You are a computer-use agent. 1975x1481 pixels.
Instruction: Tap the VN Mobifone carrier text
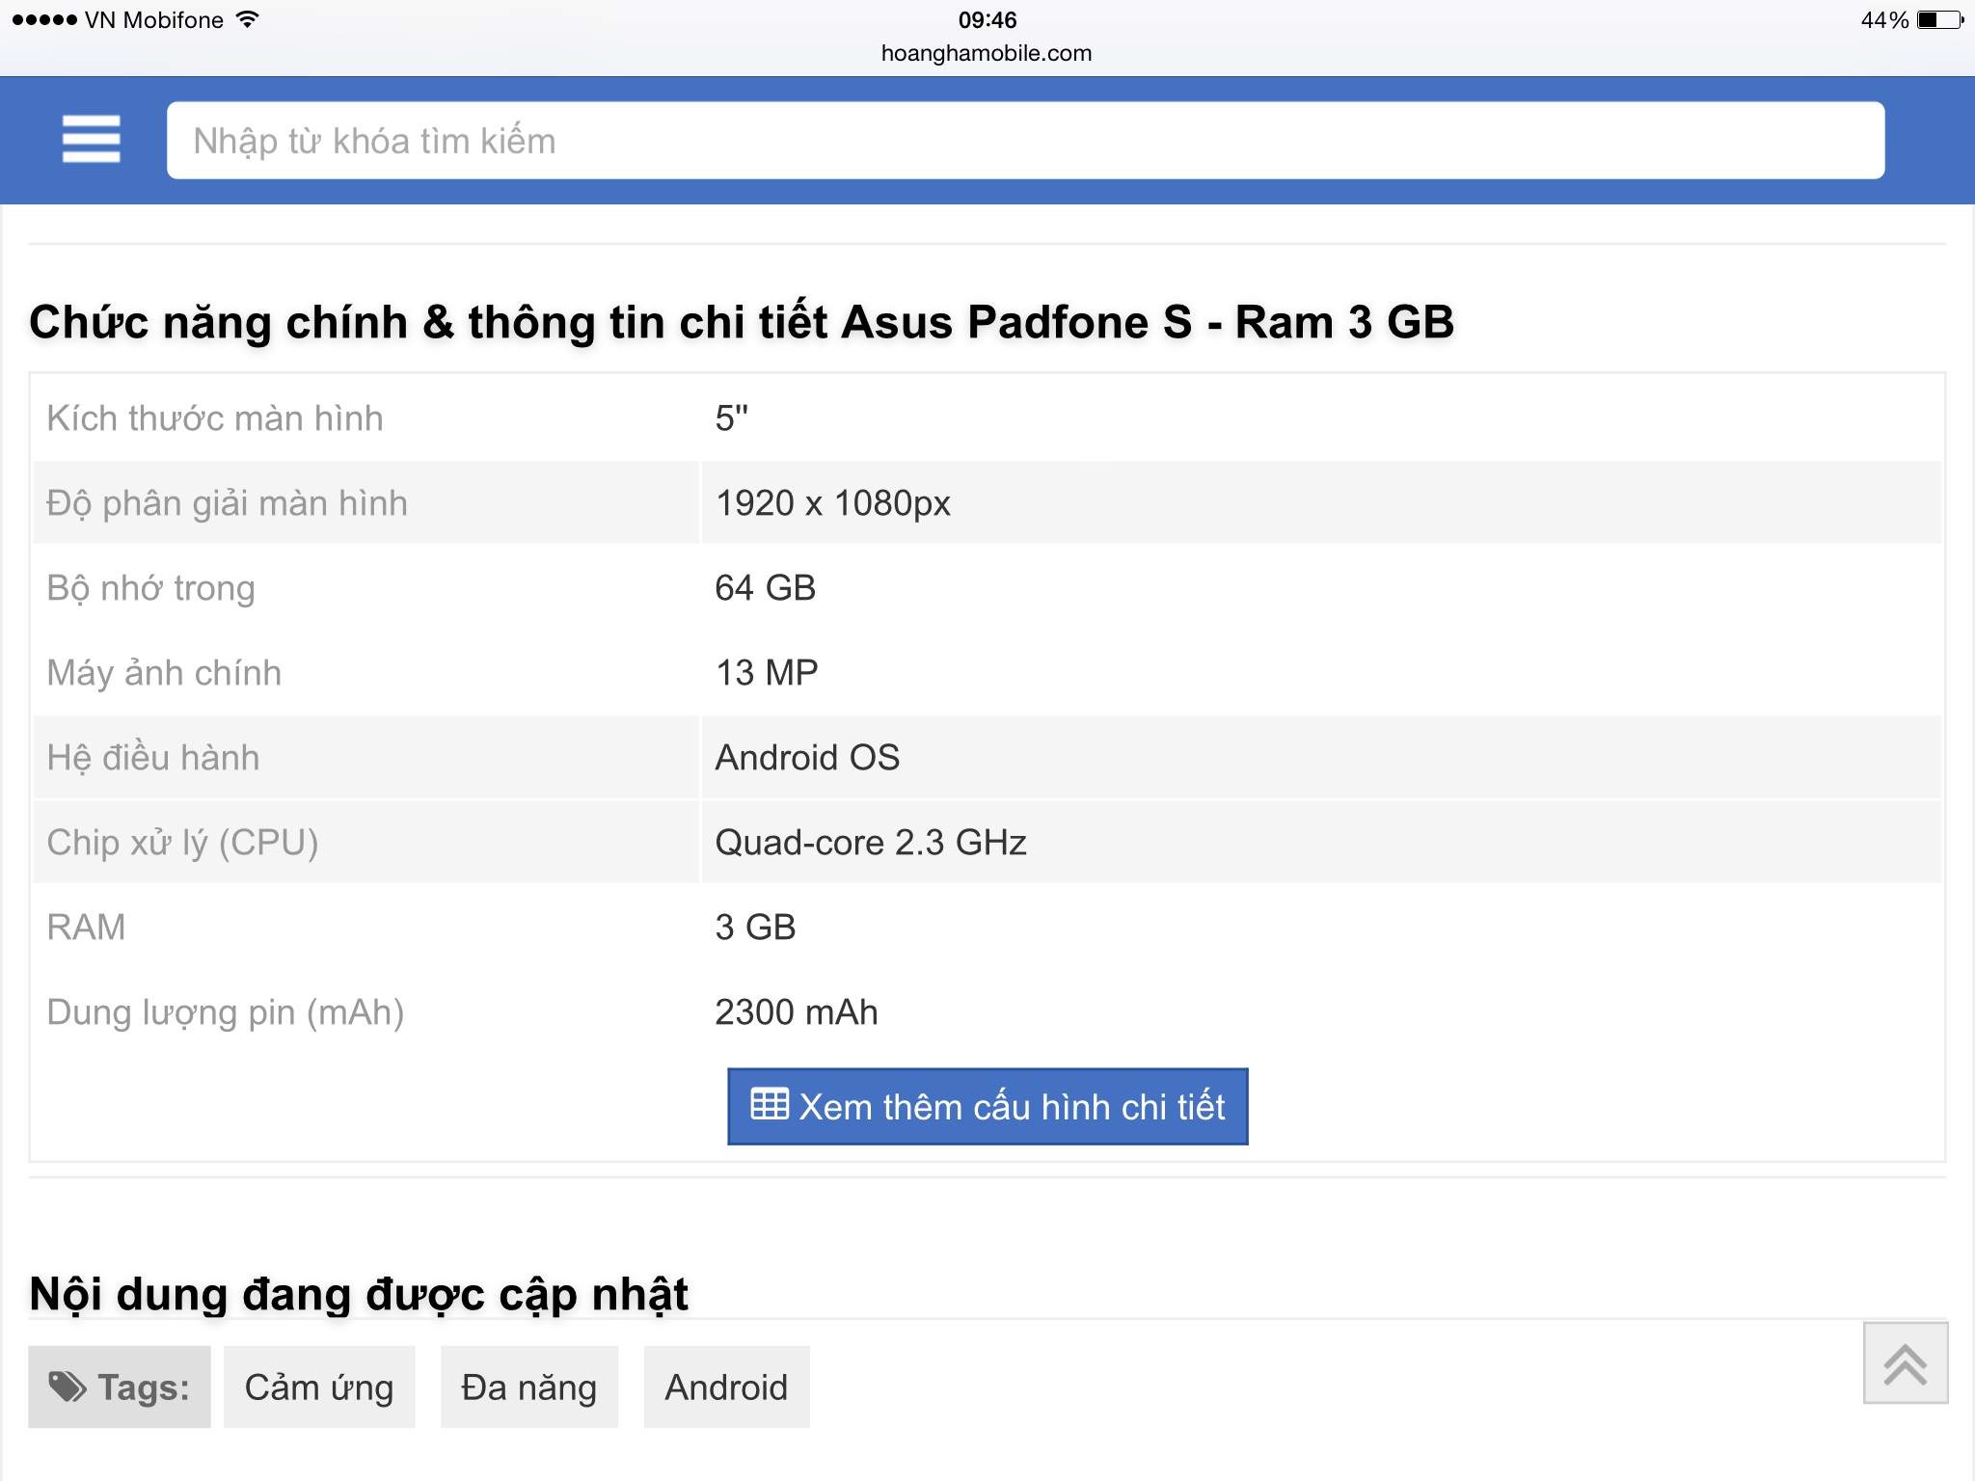154,19
